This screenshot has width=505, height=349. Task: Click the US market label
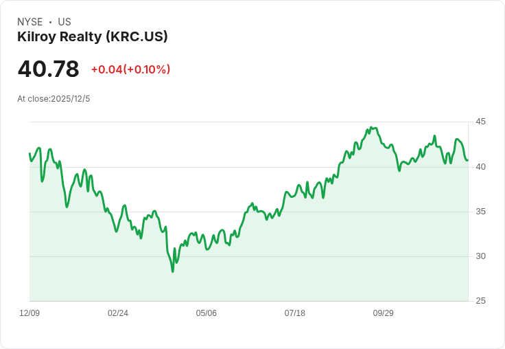click(64, 22)
